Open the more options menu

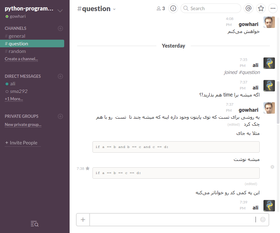273,8
